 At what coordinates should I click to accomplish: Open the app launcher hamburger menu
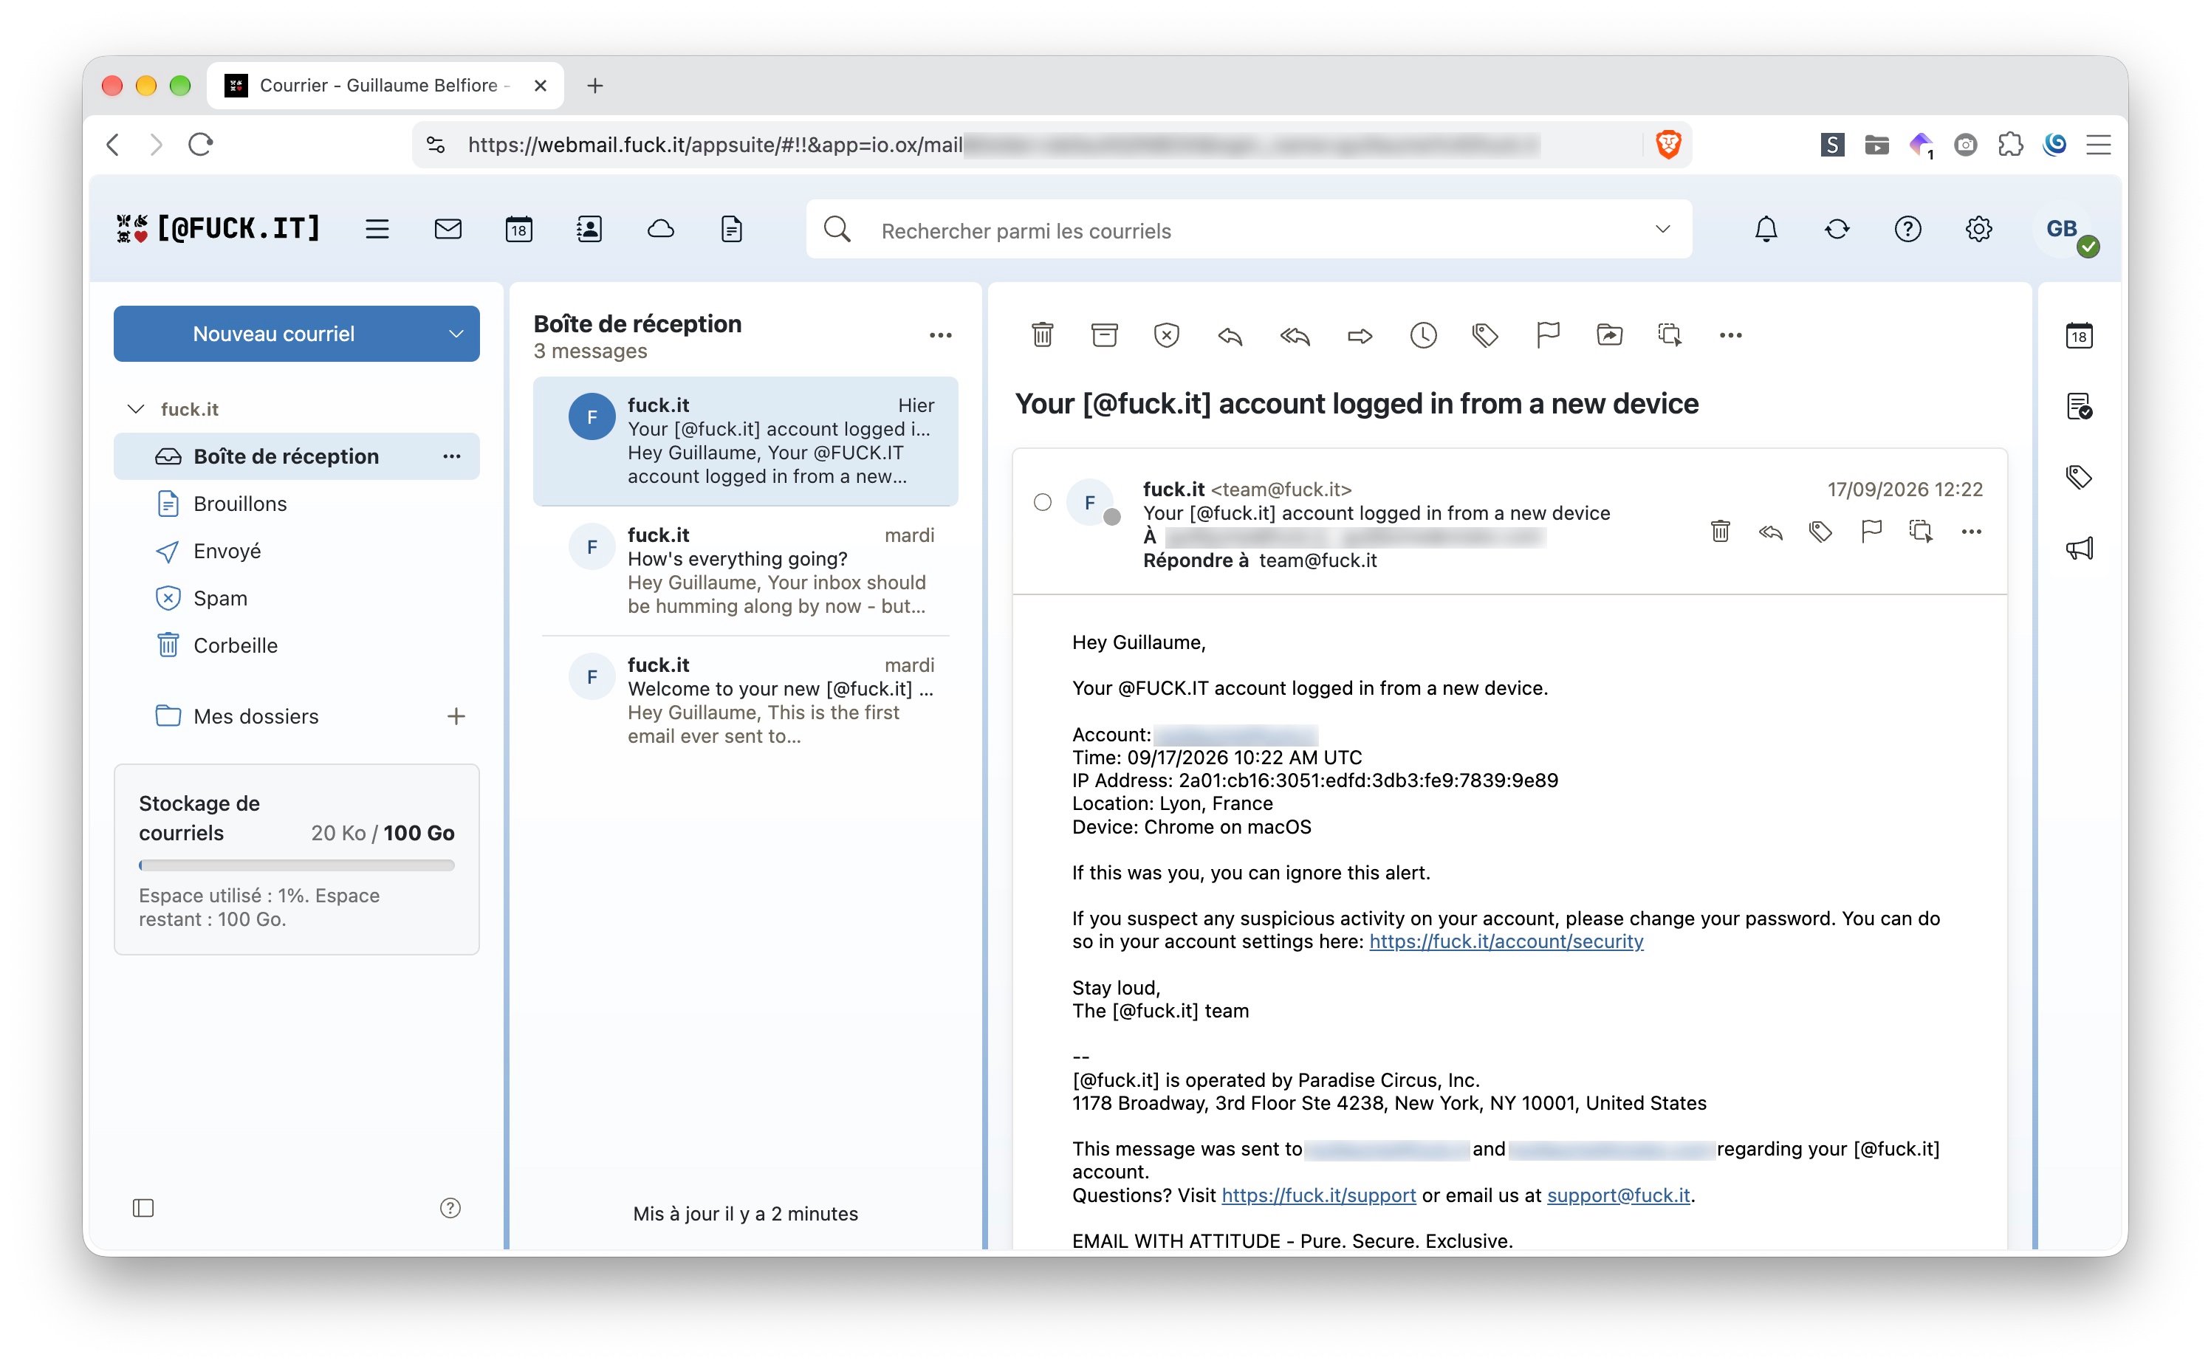tap(377, 230)
